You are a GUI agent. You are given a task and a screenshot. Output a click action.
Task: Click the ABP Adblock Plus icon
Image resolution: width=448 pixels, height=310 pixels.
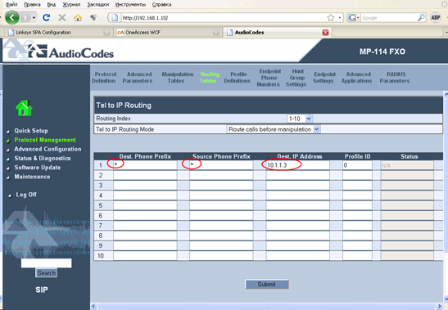(x=436, y=18)
